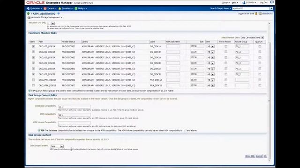Screen dimensions: 300x168
Task: Click the Database Compatibility input field
Action: tap(74, 107)
